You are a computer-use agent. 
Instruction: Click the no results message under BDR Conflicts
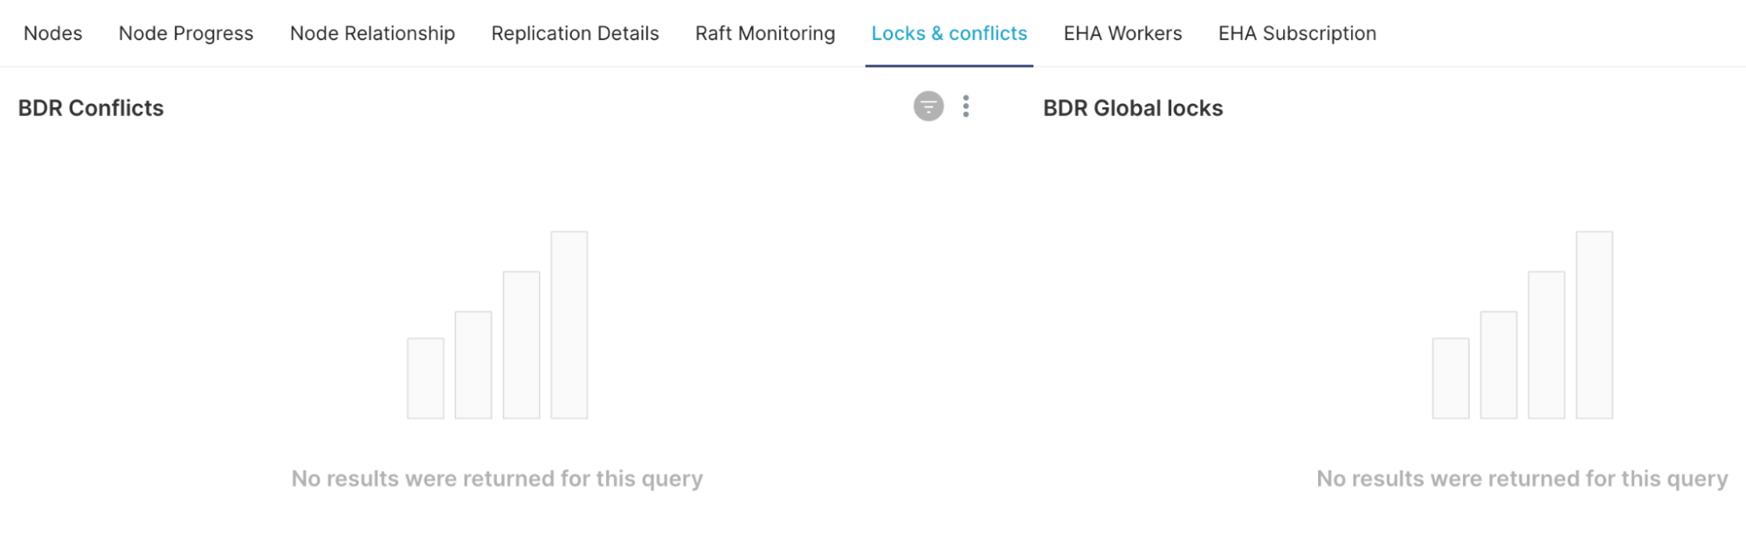point(497,478)
